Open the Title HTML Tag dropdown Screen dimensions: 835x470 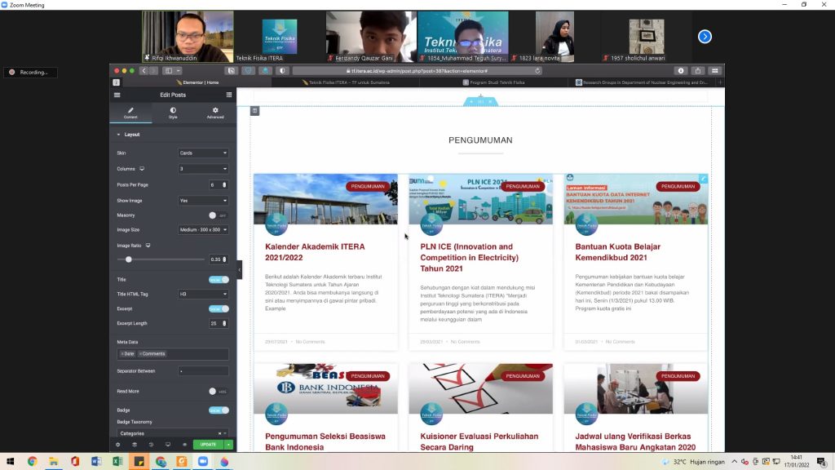tap(203, 294)
